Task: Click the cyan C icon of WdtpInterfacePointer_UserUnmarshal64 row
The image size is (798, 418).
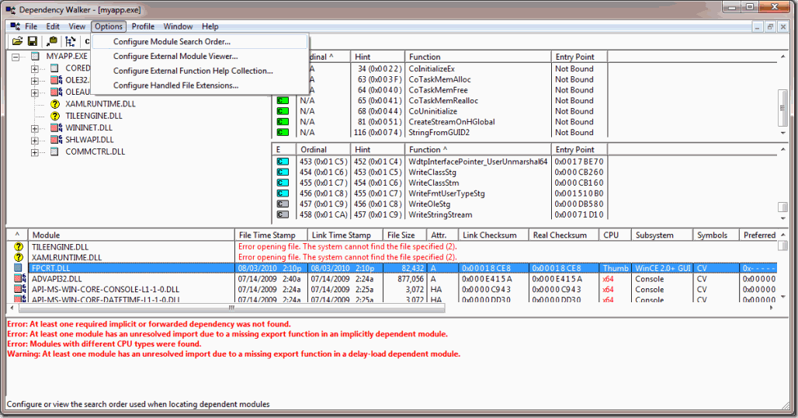Action: point(283,162)
